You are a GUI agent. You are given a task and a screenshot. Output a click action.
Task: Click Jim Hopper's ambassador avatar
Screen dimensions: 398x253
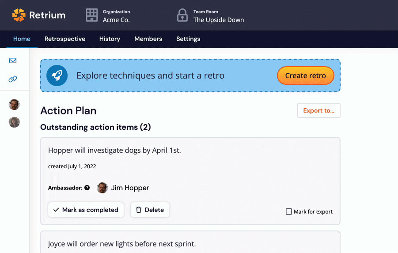point(102,188)
